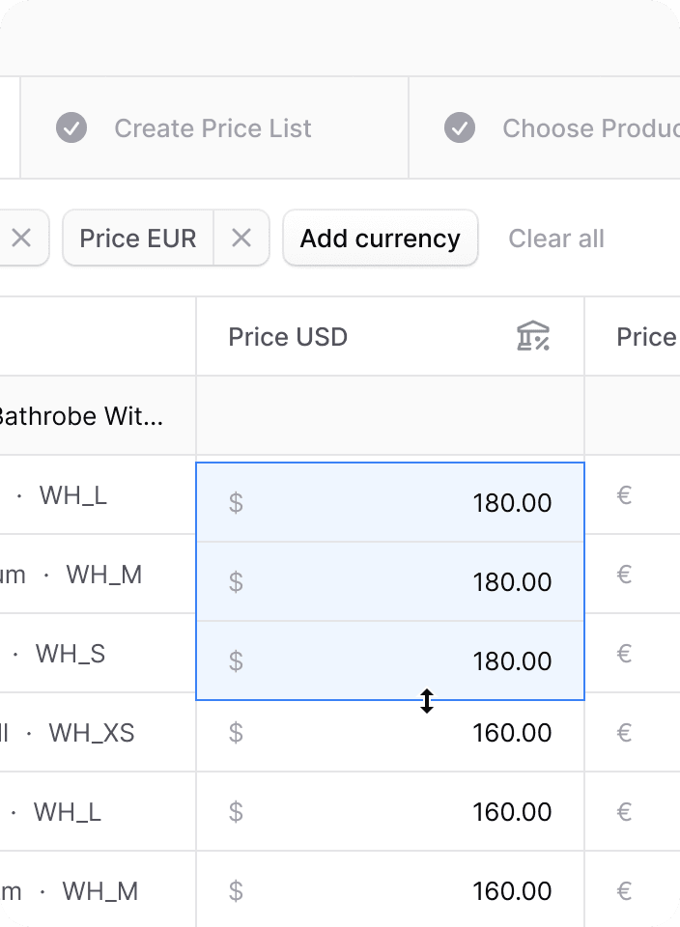
Task: Select the 160.00 USD price for WH_XS
Action: pyautogui.click(x=390, y=733)
